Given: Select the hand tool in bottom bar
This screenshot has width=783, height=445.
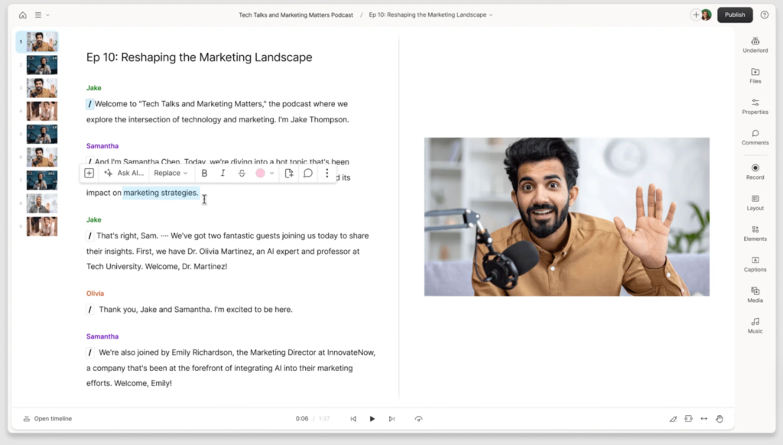Looking at the screenshot, I should [x=720, y=418].
